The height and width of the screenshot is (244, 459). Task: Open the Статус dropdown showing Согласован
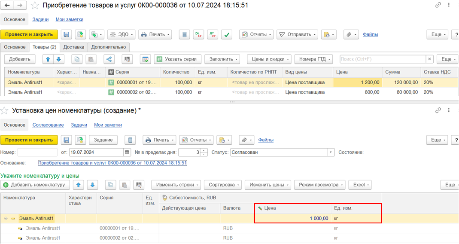point(331,152)
